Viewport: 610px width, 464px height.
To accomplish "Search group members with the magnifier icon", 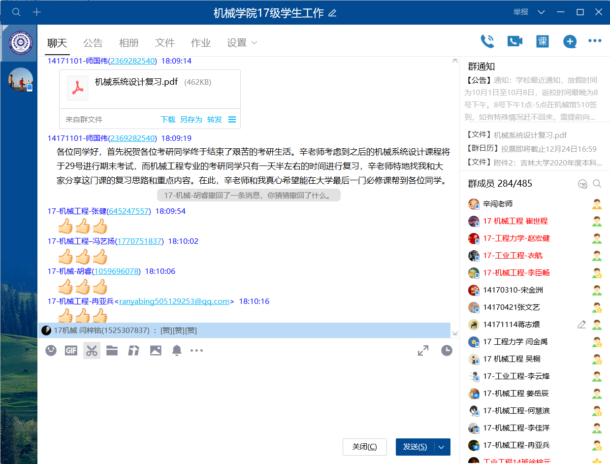I will tap(597, 184).
